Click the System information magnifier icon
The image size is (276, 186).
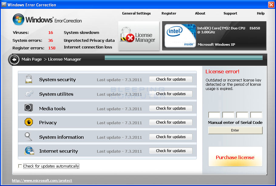[28, 136]
